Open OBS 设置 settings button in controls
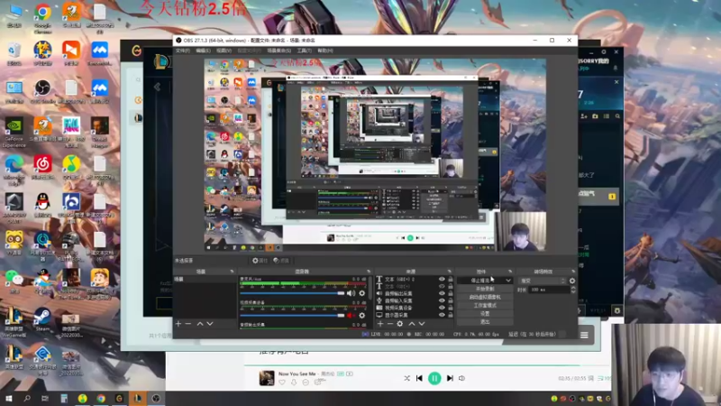The image size is (721, 406). [x=485, y=313]
